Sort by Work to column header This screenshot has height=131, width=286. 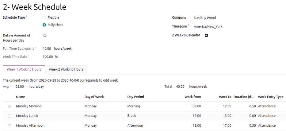click(x=225, y=97)
